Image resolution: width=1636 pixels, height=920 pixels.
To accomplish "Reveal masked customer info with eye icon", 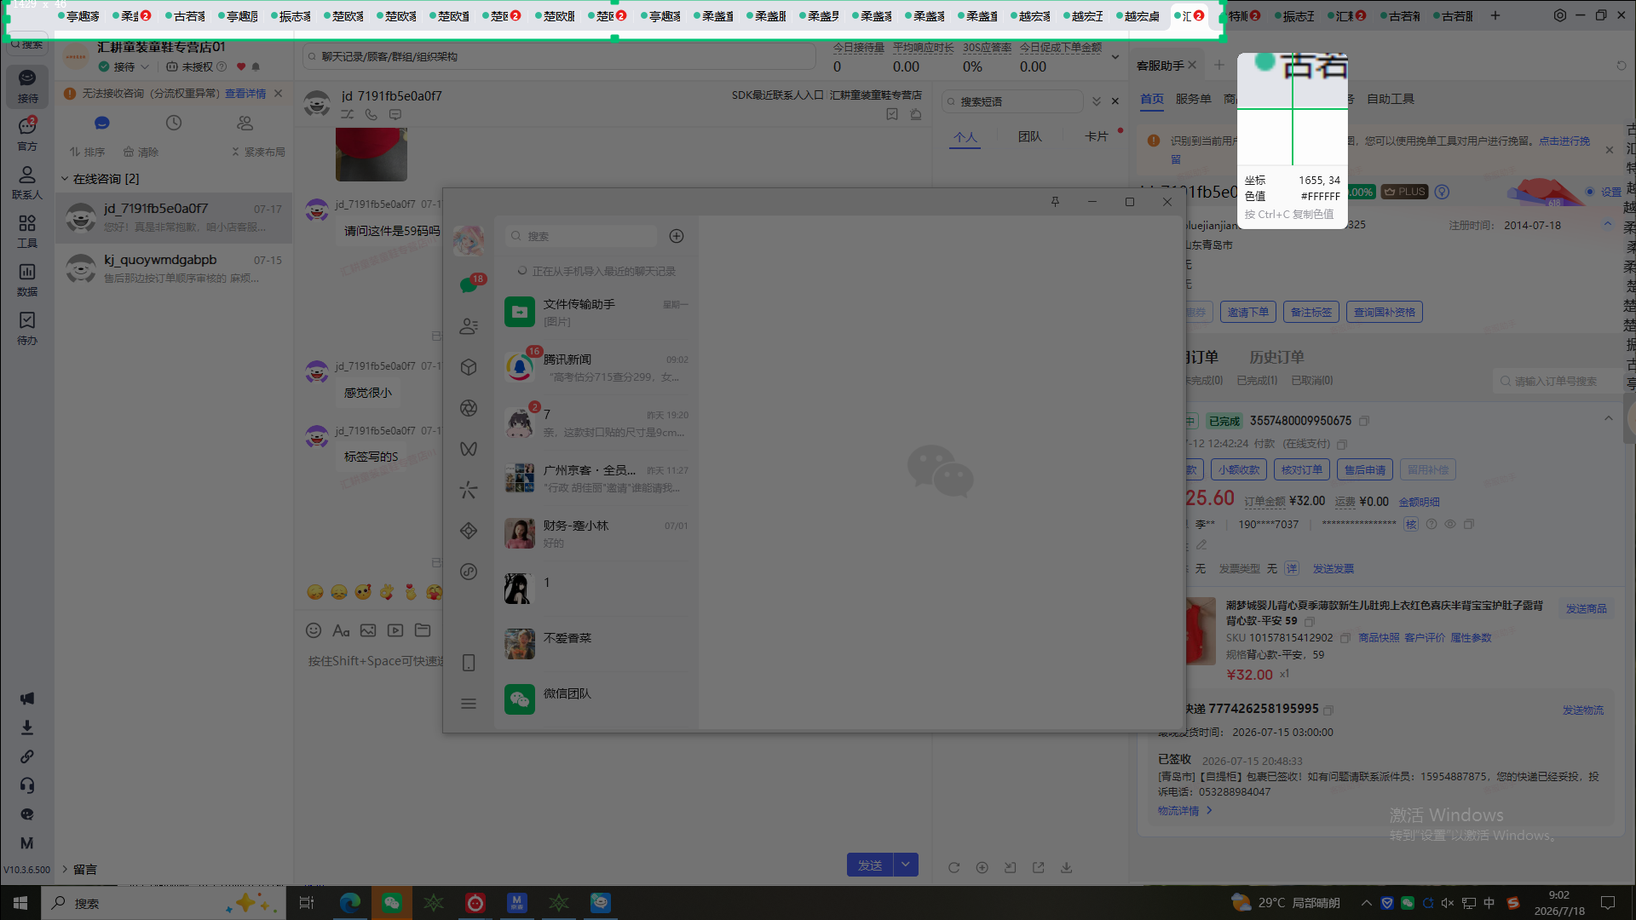I will point(1450,525).
